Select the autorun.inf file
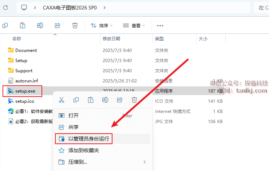 pyautogui.click(x=27, y=81)
